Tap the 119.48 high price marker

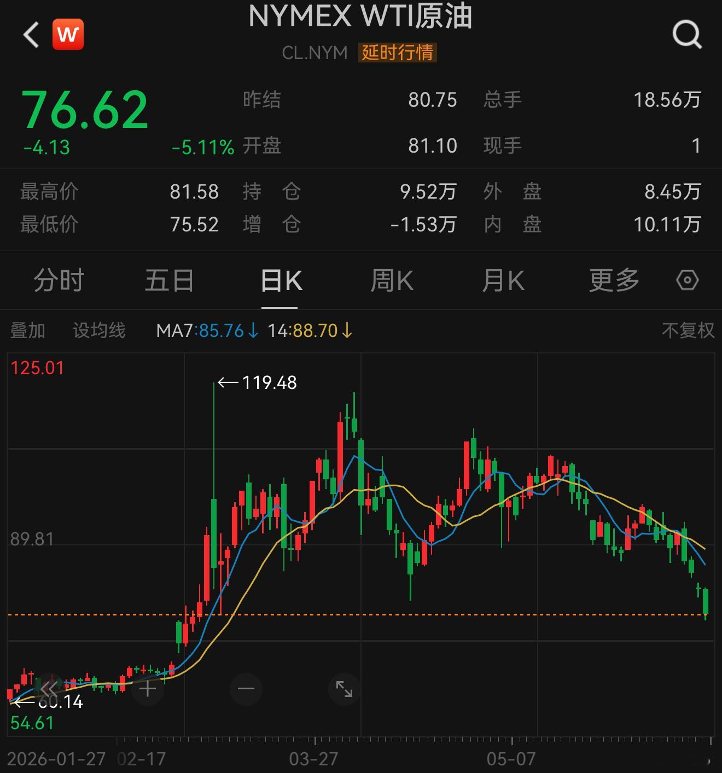pos(257,382)
